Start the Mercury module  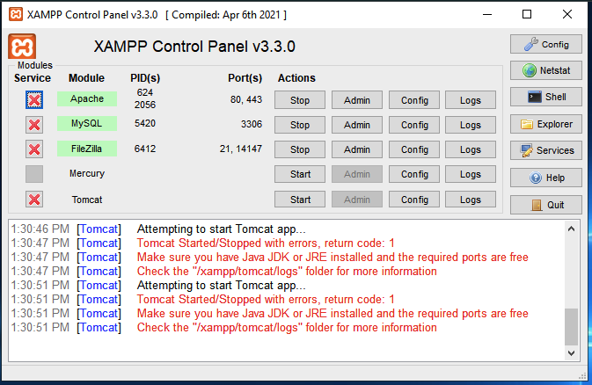[300, 174]
